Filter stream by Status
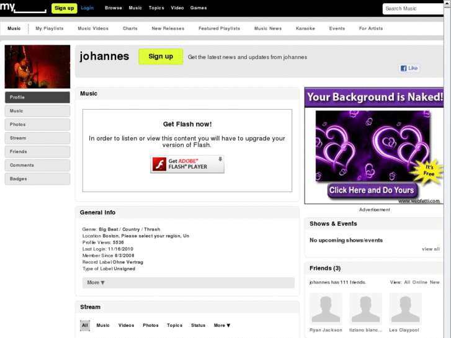451x338 pixels. (198, 326)
